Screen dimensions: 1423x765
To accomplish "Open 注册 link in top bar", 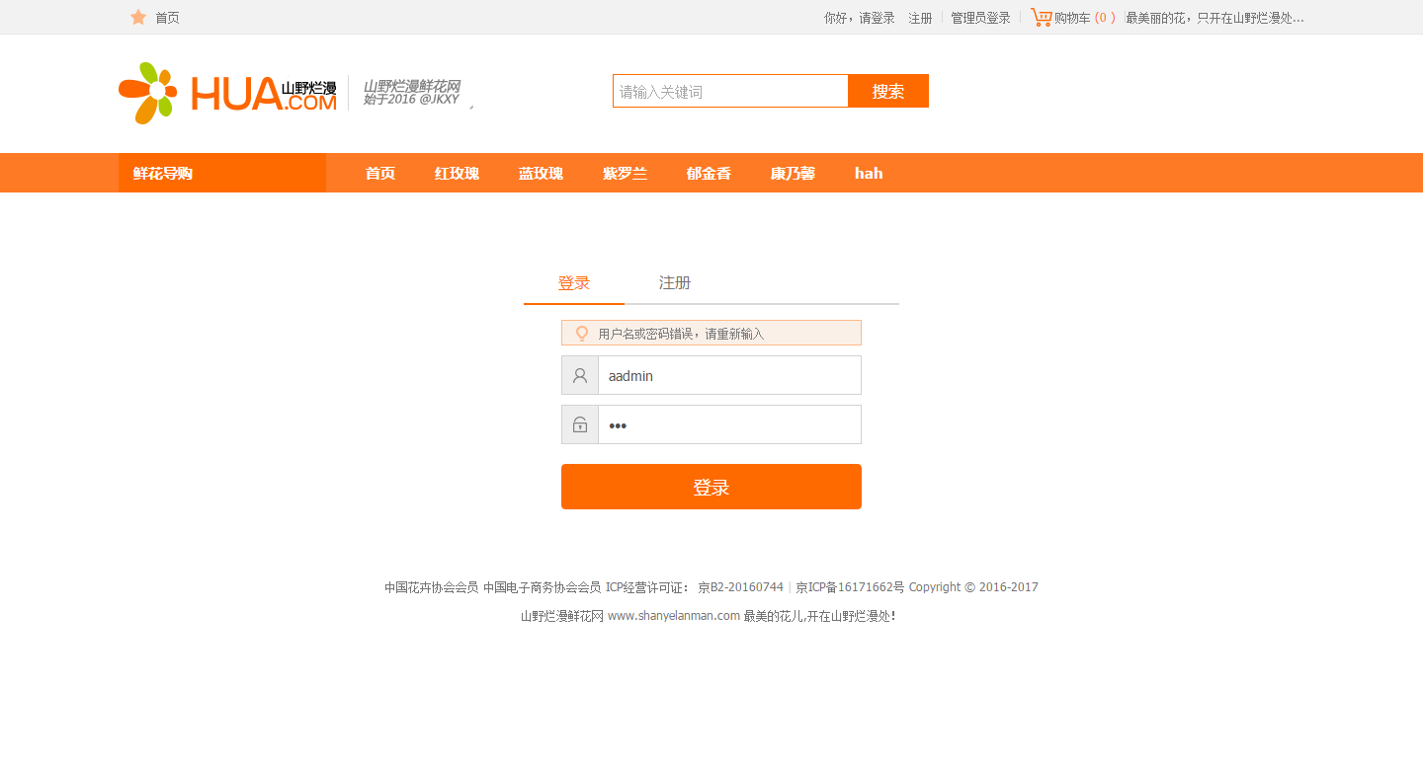I will [x=920, y=18].
